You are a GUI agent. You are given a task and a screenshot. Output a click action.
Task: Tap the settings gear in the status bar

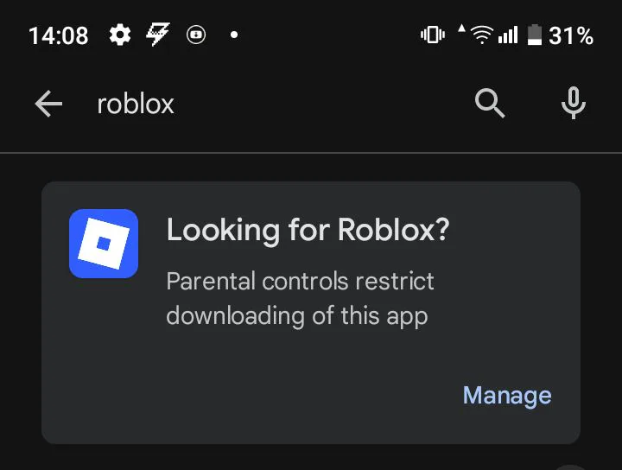click(120, 35)
